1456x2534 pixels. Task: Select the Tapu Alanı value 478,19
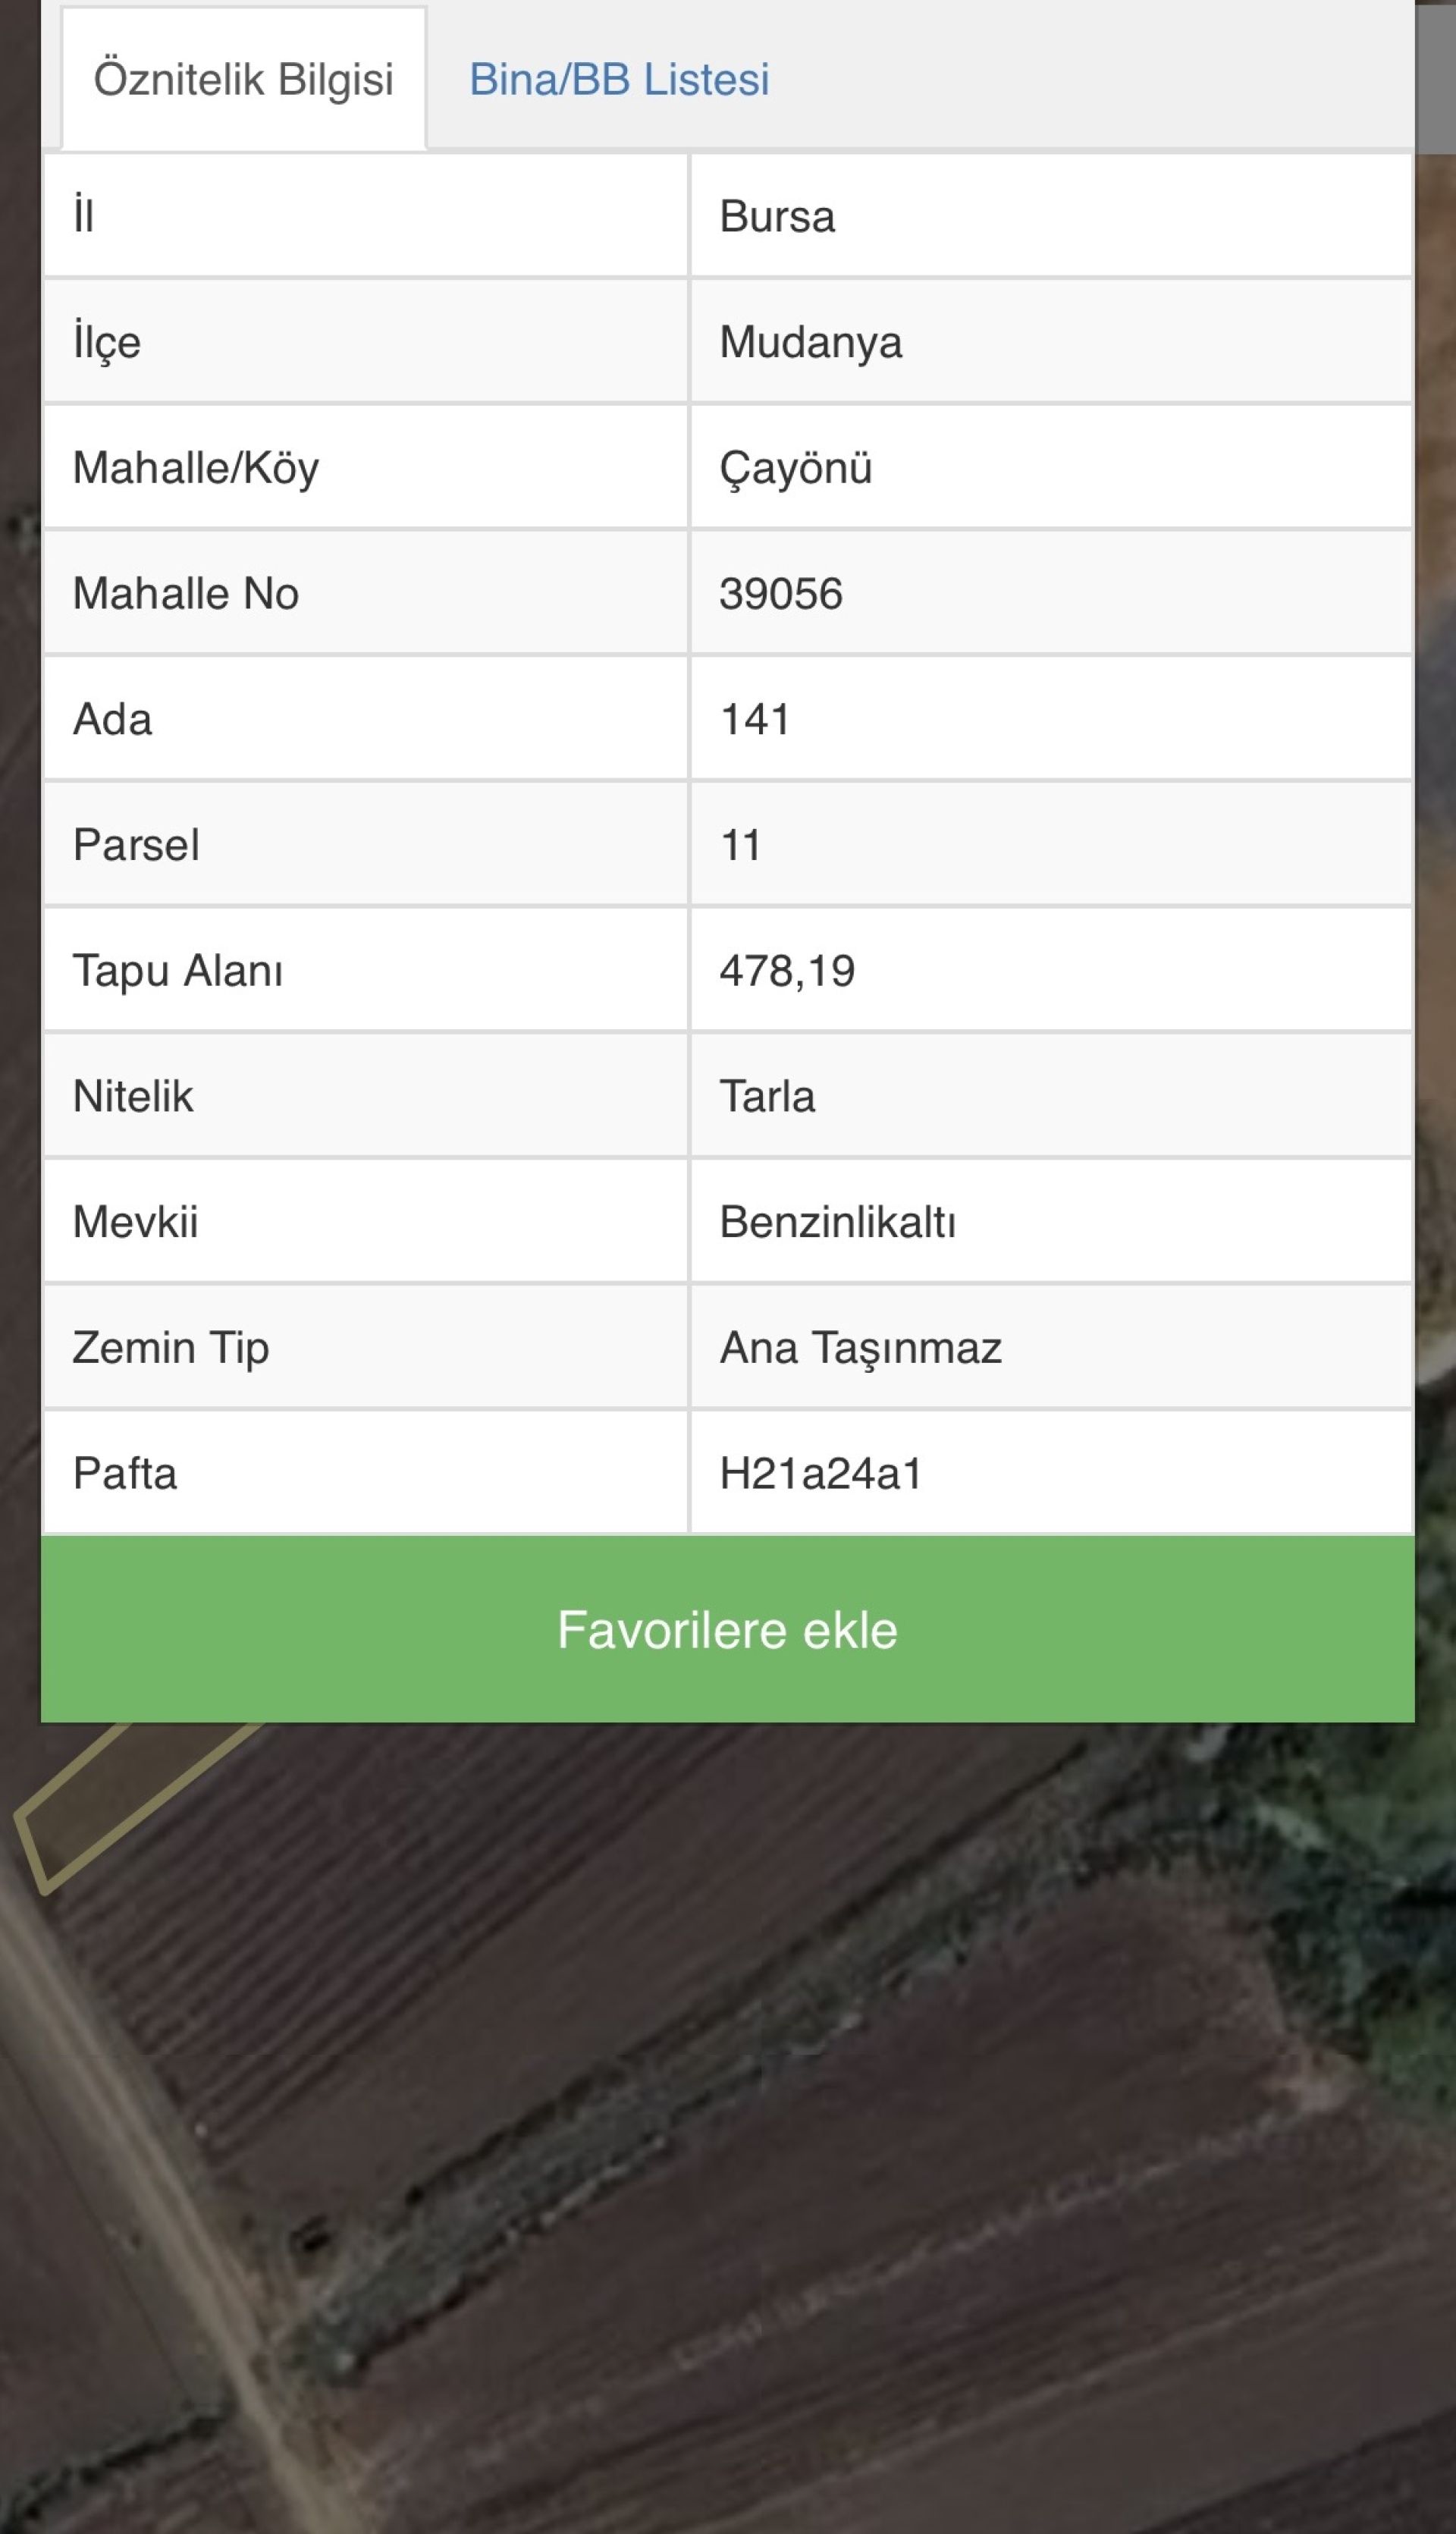pyautogui.click(x=787, y=971)
